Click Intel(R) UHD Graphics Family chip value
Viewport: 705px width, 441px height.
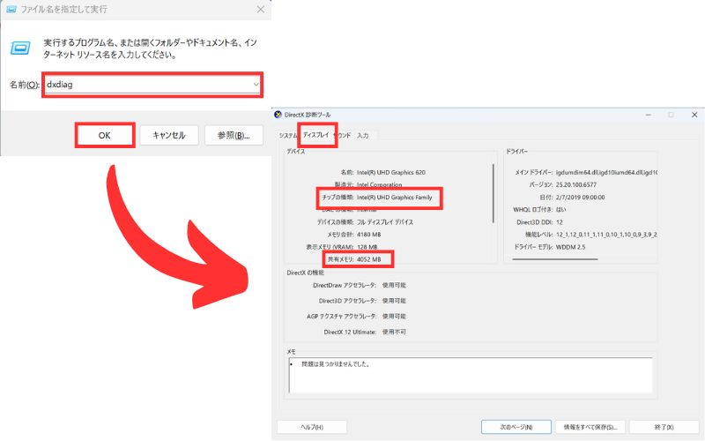(394, 197)
